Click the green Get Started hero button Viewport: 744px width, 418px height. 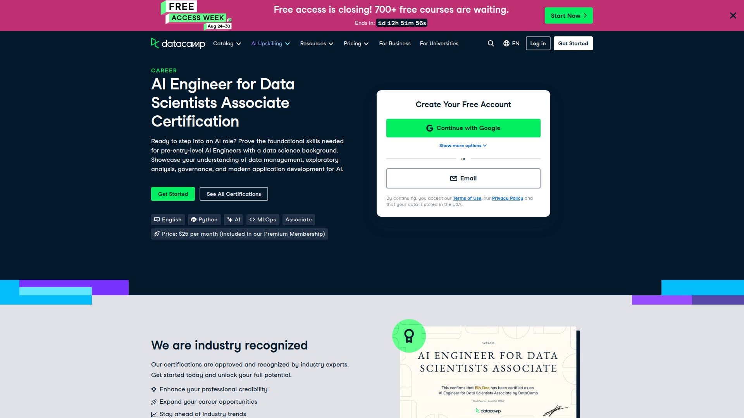(173, 194)
